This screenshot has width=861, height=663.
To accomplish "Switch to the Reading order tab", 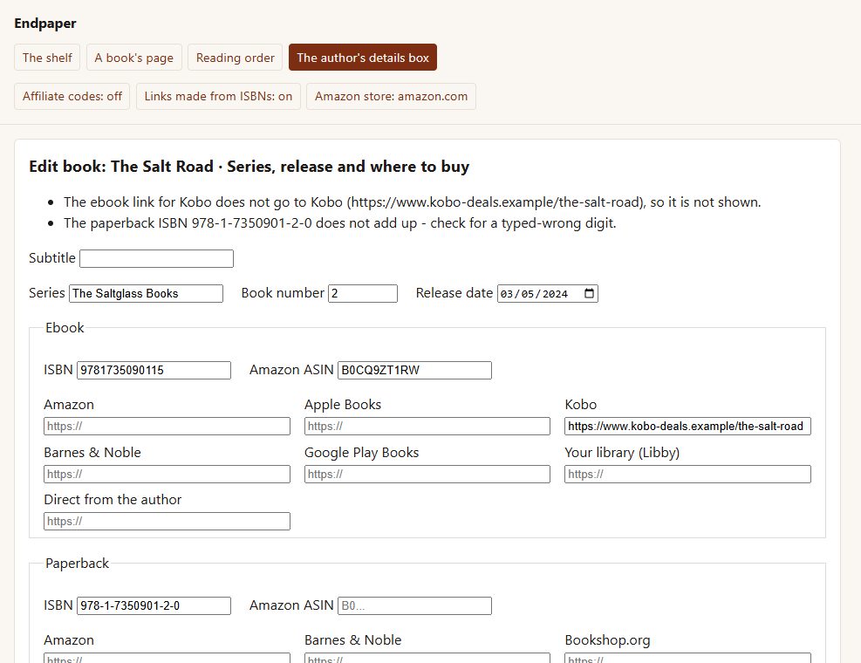I will pos(235,58).
